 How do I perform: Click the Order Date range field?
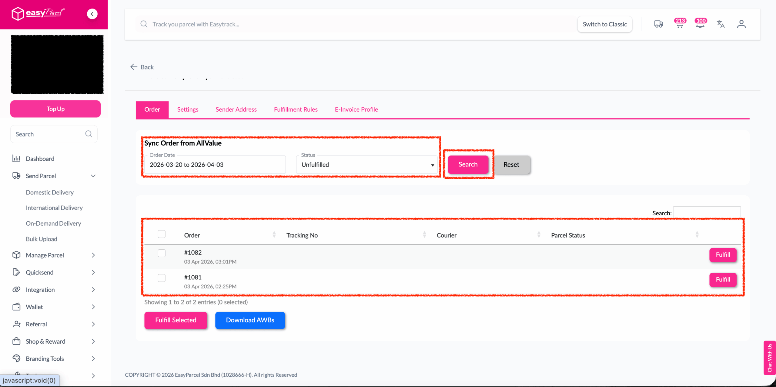coord(215,165)
